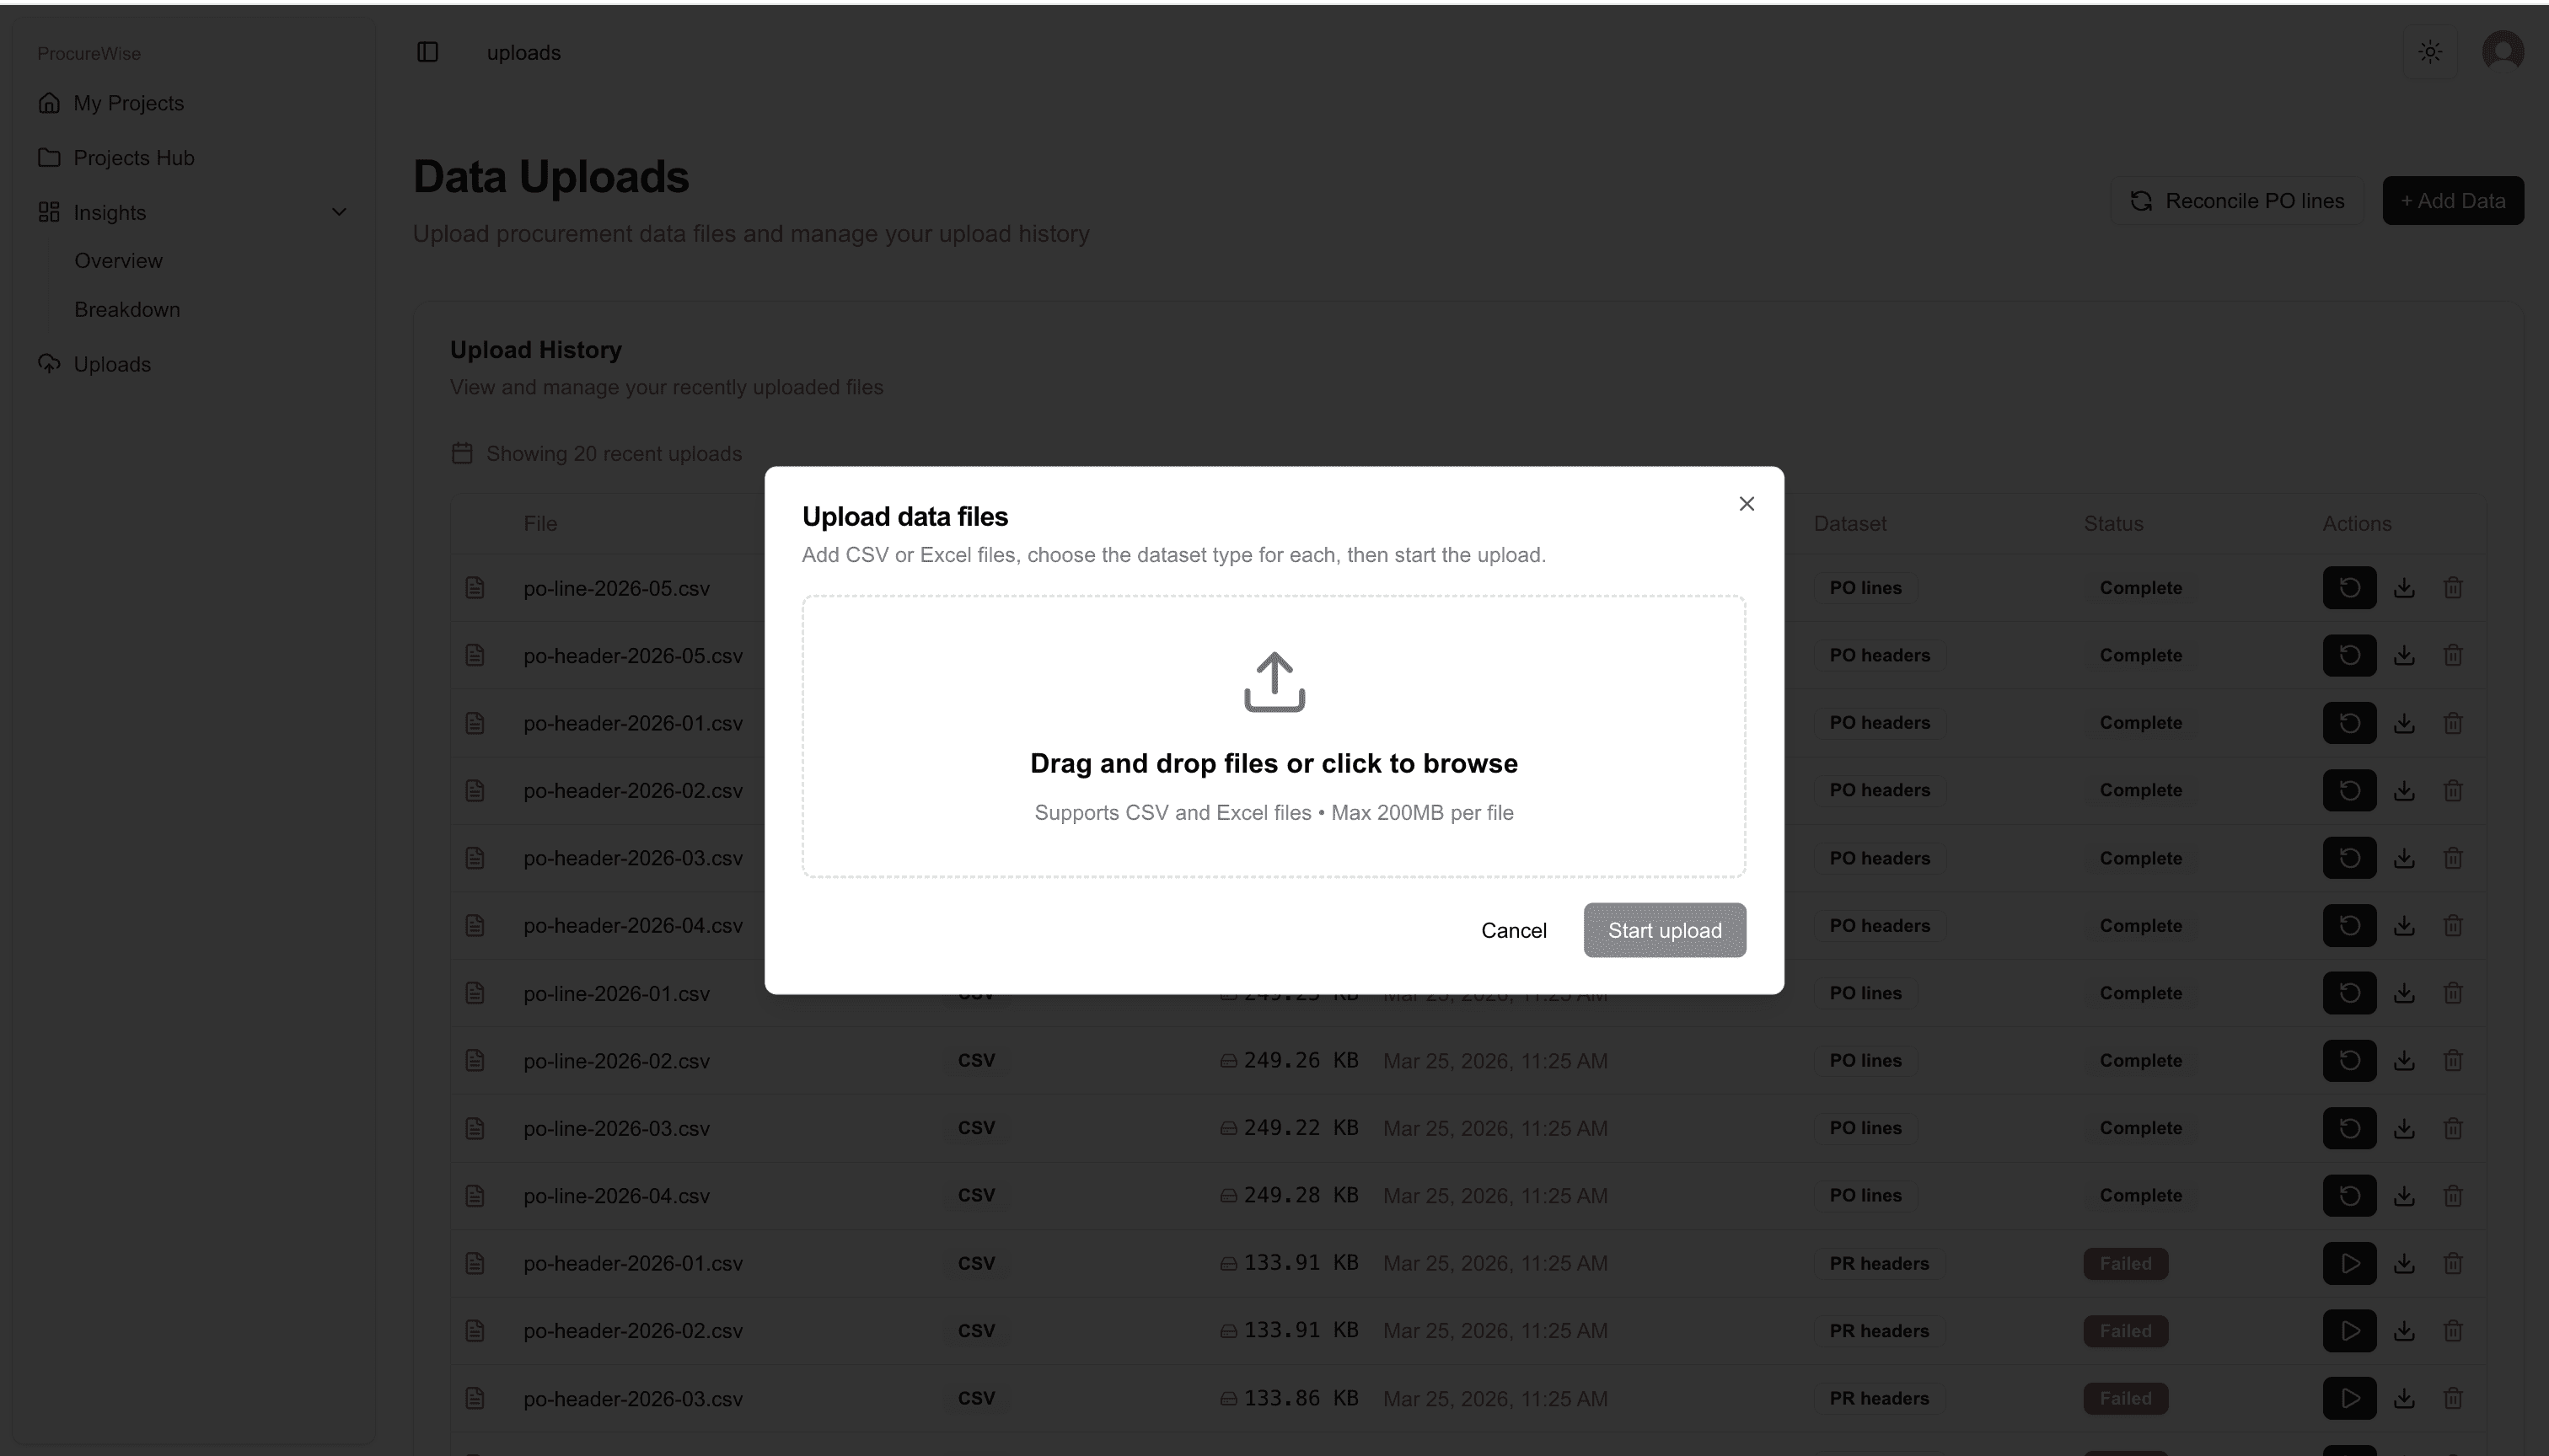The image size is (2549, 1456).
Task: Click the 133.86 KB file size
Action: (x=1301, y=1398)
